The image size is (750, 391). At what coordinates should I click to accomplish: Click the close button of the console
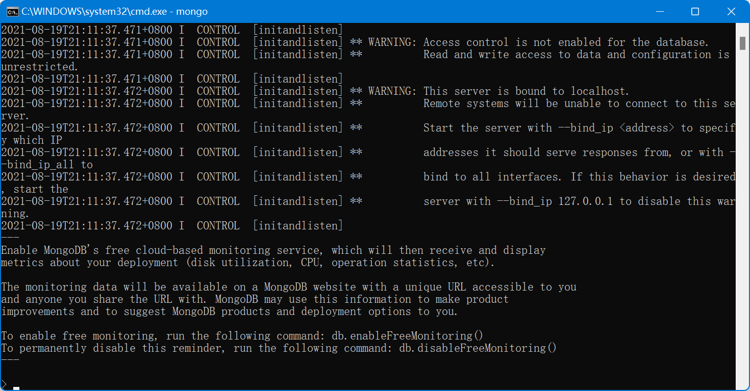731,11
